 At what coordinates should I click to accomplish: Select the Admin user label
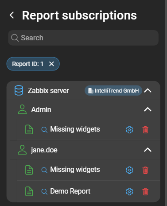pyautogui.click(x=41, y=109)
